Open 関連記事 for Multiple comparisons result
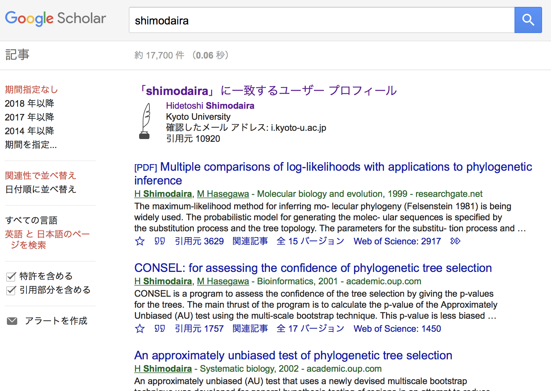 (x=250, y=241)
